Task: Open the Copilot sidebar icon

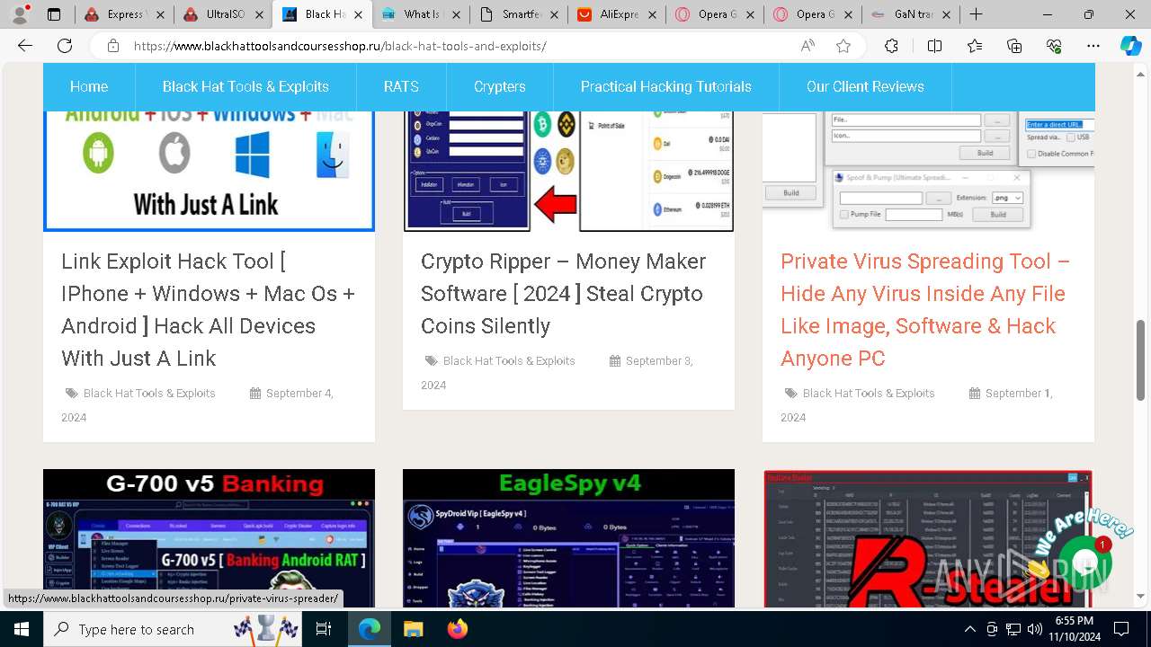Action: (1130, 46)
